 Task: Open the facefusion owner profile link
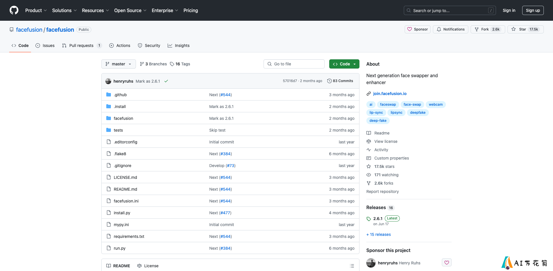coord(29,30)
